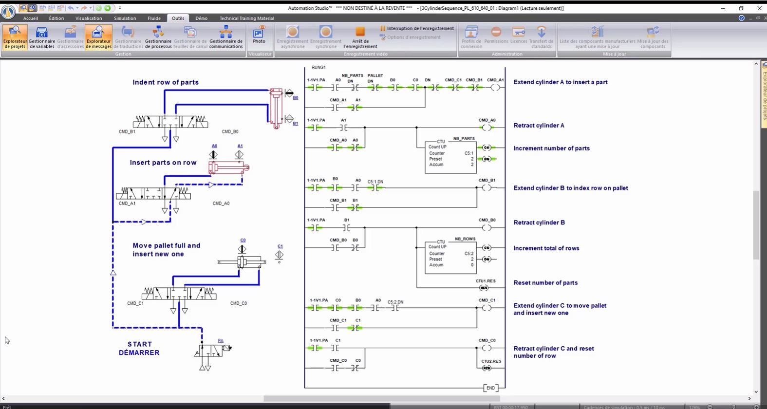
Task: Click zoom in plus in status bar
Action: tap(757, 407)
